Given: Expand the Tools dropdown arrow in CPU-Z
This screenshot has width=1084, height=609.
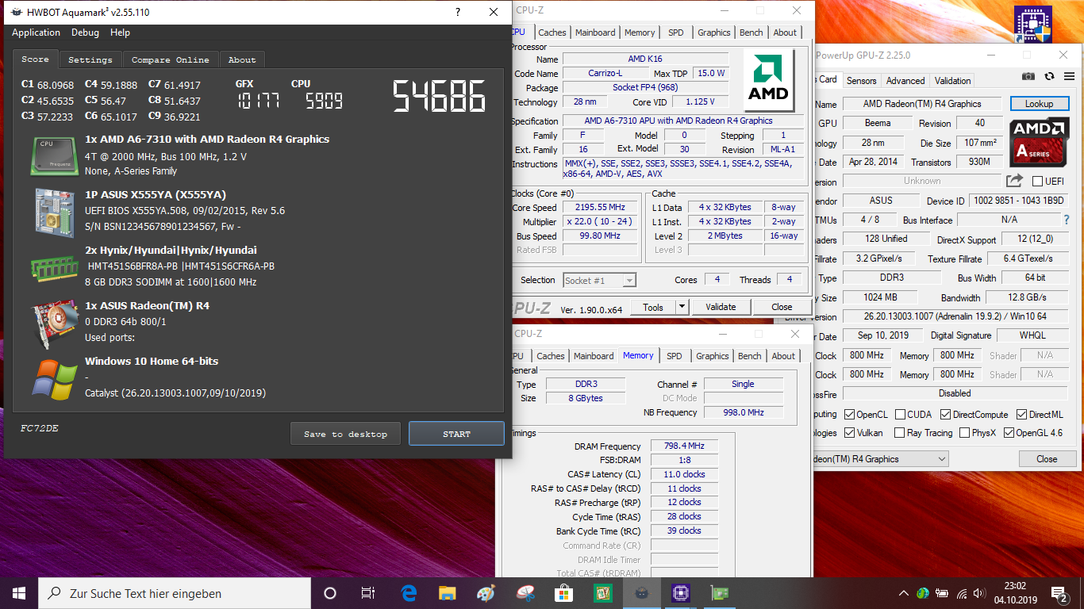Looking at the screenshot, I should pos(682,307).
